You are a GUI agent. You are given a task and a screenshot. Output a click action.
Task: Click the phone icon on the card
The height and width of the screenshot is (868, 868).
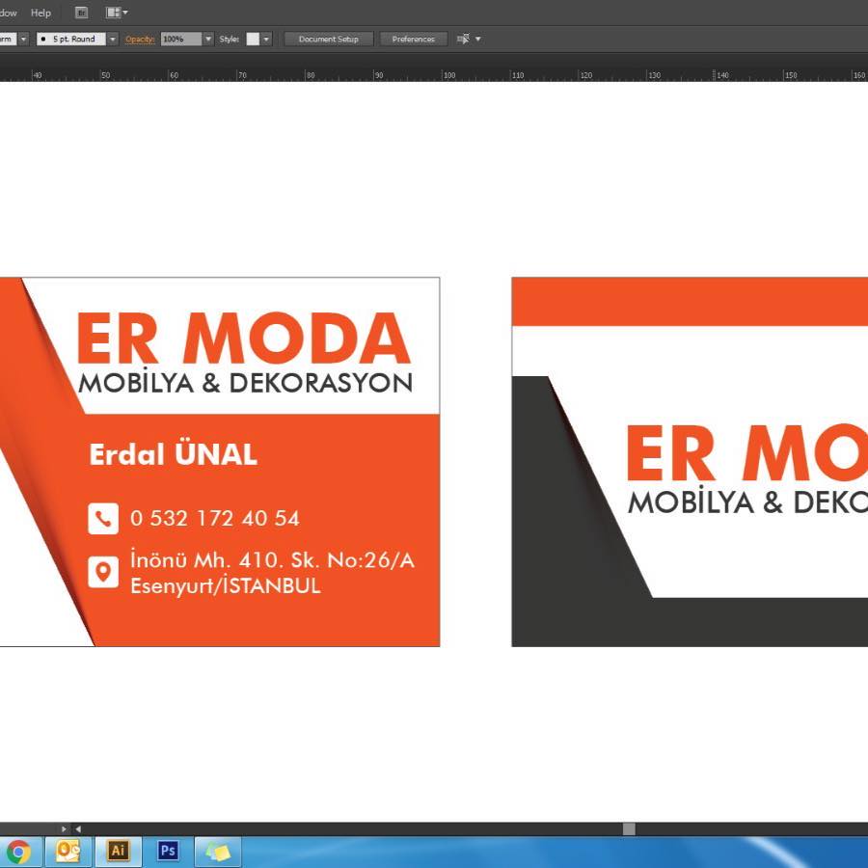(x=103, y=519)
